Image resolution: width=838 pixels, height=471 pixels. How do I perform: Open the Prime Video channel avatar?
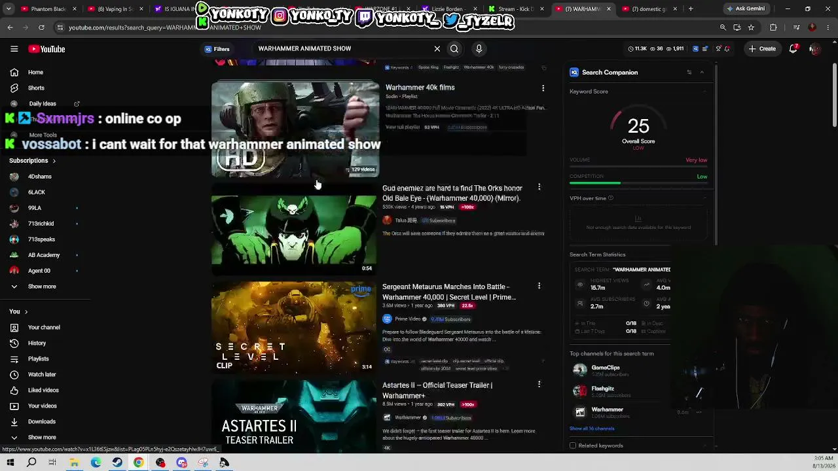point(387,319)
